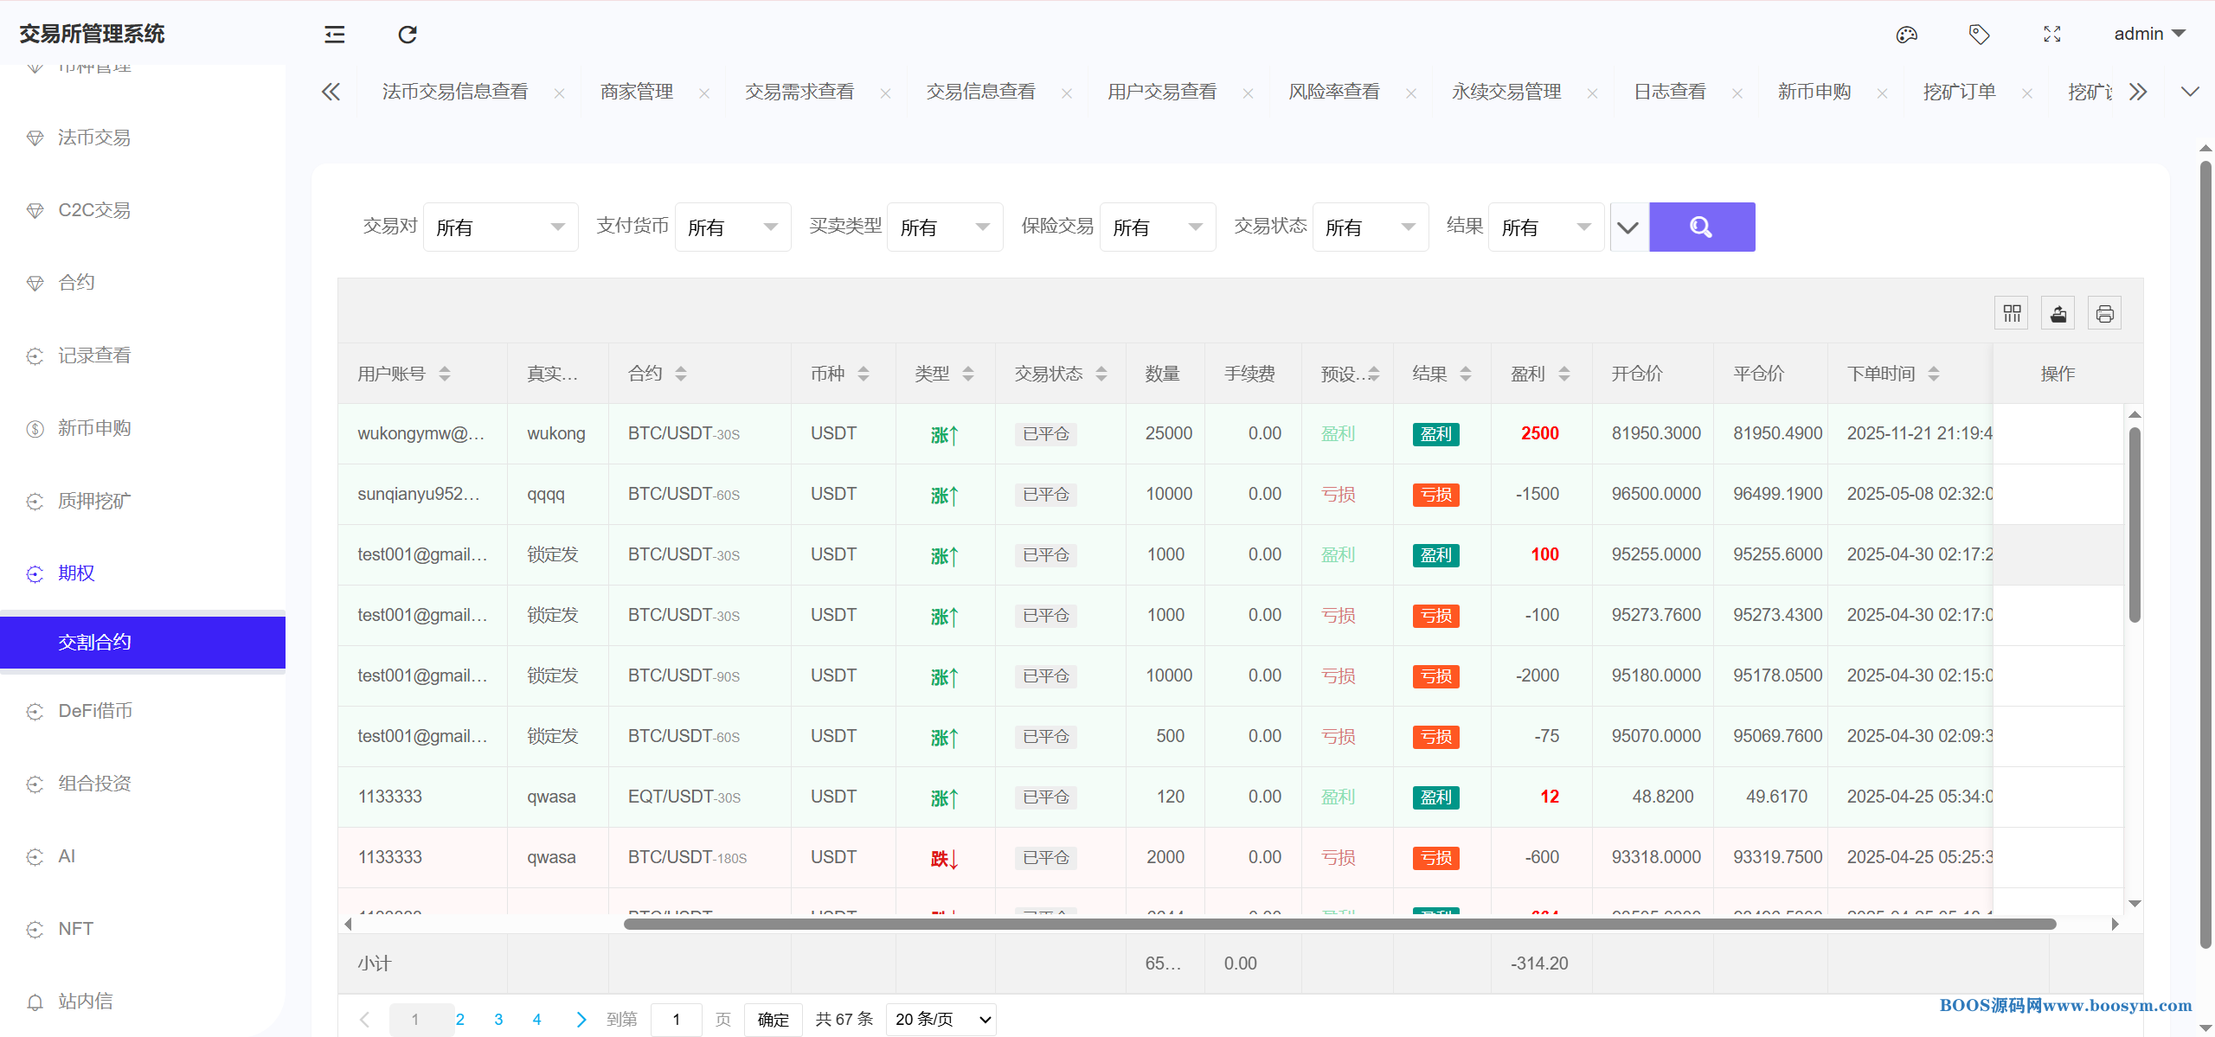The width and height of the screenshot is (2215, 1037).
Task: Open the theme palette icon
Action: [x=1906, y=35]
